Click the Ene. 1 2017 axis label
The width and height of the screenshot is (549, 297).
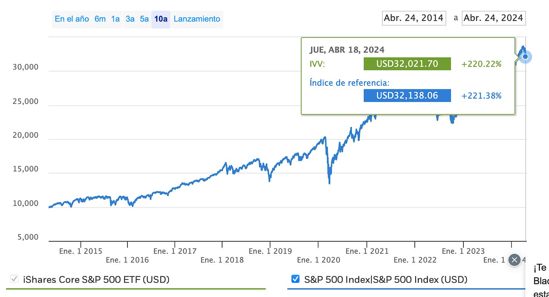coord(175,251)
